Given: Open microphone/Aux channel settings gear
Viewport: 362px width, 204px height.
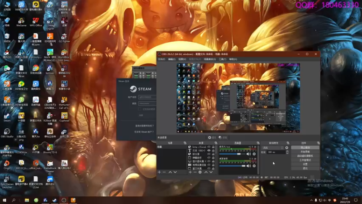Looking at the screenshot, I should [254, 154].
